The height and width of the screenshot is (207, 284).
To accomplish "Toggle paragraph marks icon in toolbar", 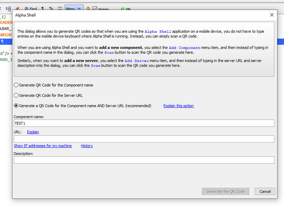I will pos(42,9).
